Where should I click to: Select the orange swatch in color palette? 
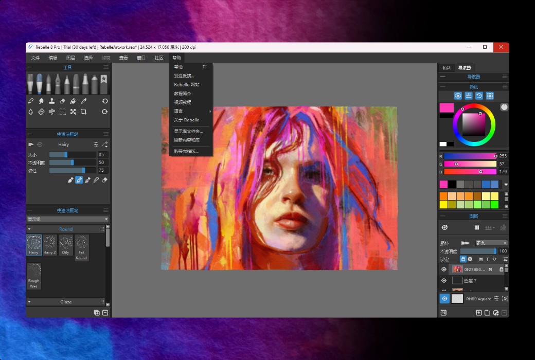pos(443,196)
